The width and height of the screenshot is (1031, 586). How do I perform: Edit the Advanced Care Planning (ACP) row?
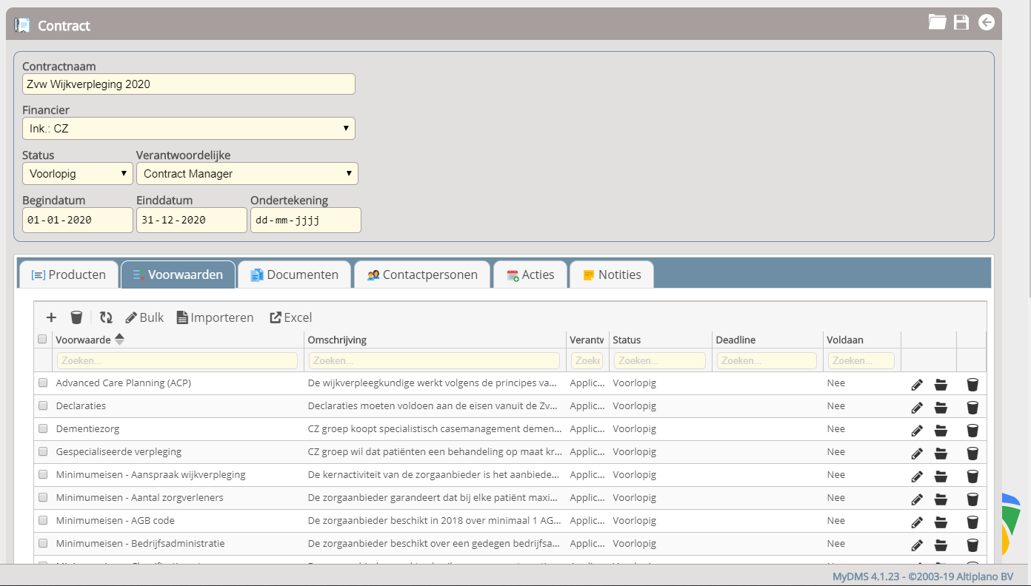[x=917, y=384]
